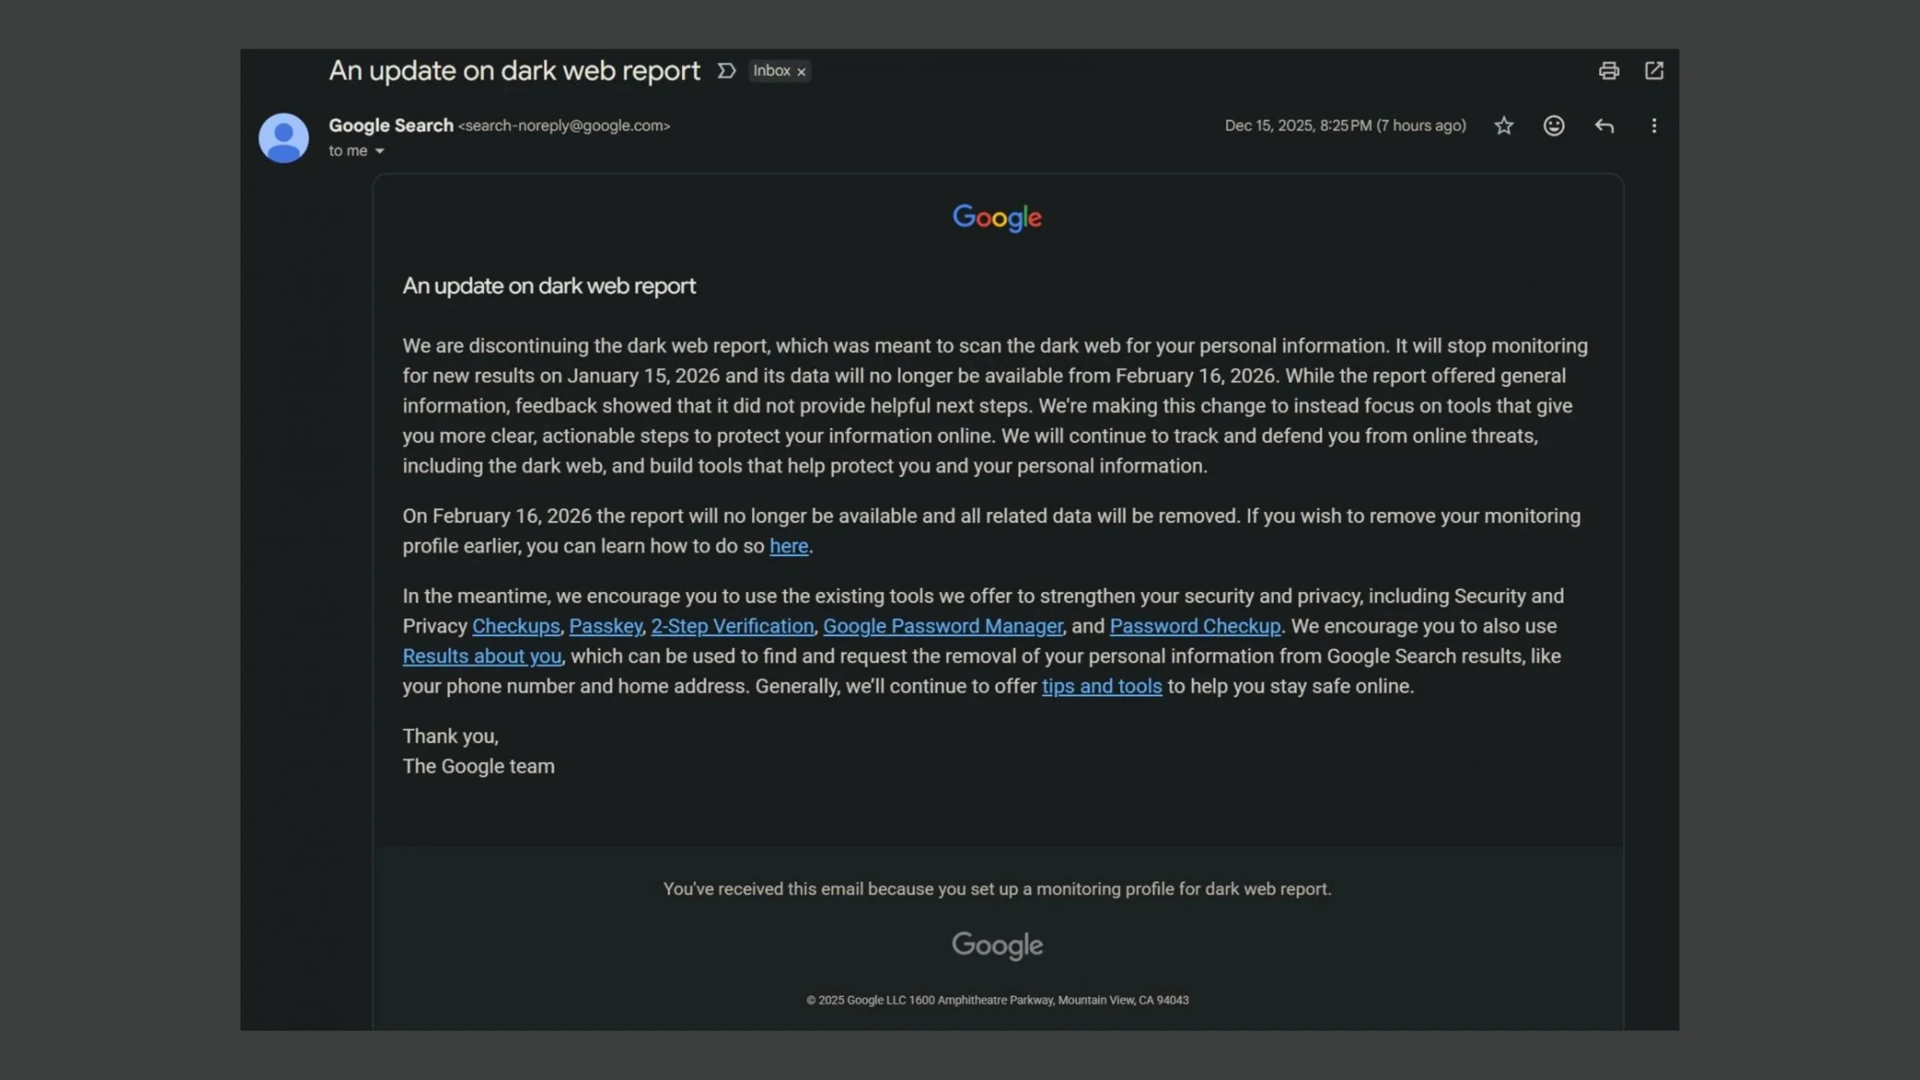Open the Checkups link
Image resolution: width=1920 pixels, height=1080 pixels.
point(515,626)
